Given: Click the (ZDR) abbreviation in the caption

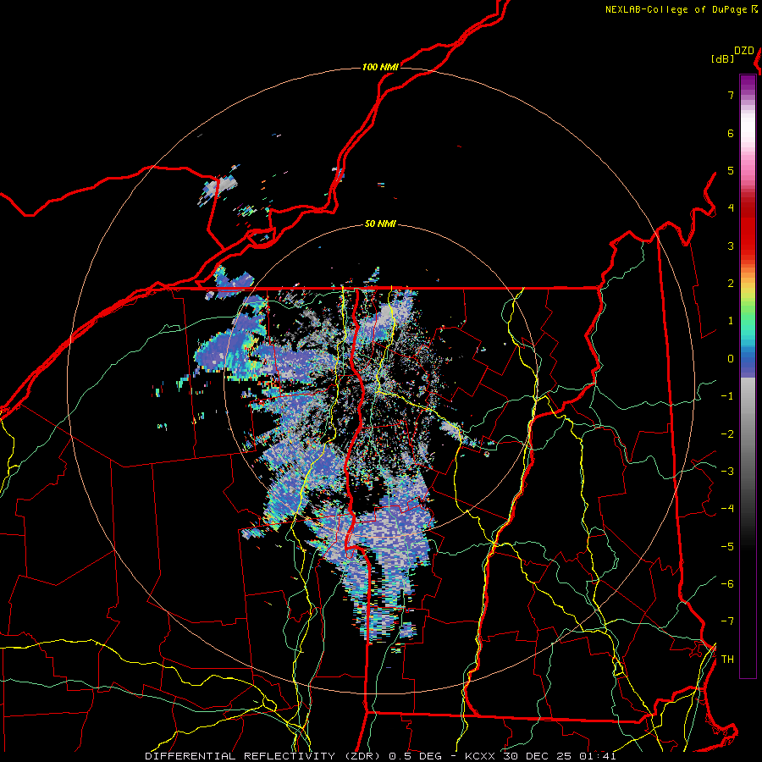Looking at the screenshot, I should tap(363, 756).
